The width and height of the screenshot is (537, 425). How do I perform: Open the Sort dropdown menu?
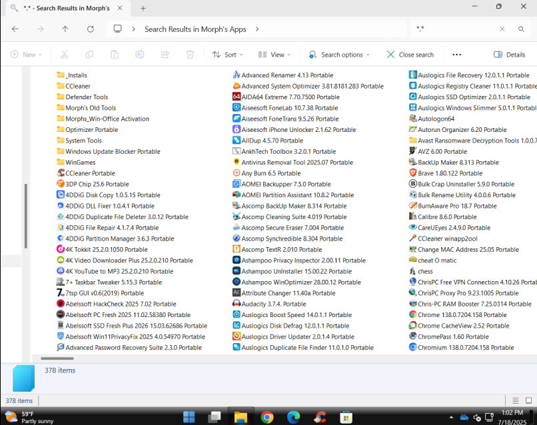(x=228, y=55)
